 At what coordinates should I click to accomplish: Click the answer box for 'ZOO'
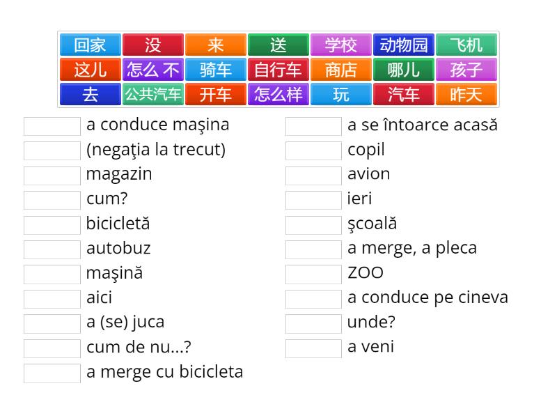pos(314,274)
